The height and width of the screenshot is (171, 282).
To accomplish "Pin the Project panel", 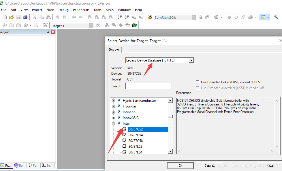I will 48,32.
